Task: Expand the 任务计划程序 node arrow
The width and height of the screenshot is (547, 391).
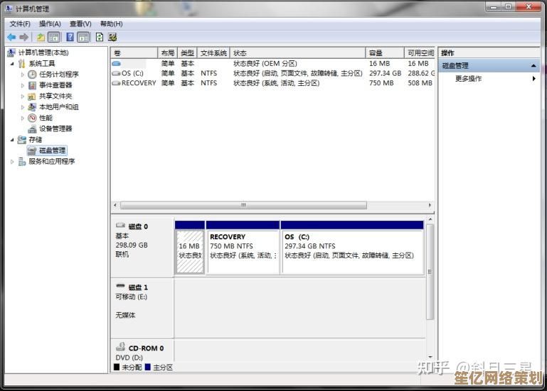Action: point(23,75)
